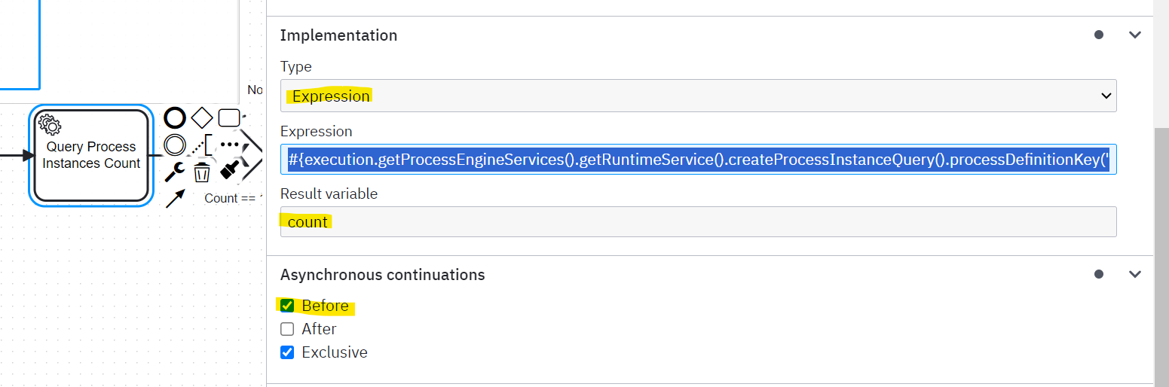Viewport: 1169px width, 387px height.
Task: Activate the connect arrow tool
Action: coord(175,199)
